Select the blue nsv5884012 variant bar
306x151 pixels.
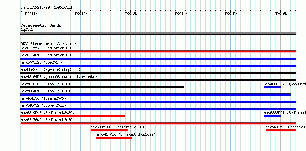pyautogui.click(x=155, y=95)
